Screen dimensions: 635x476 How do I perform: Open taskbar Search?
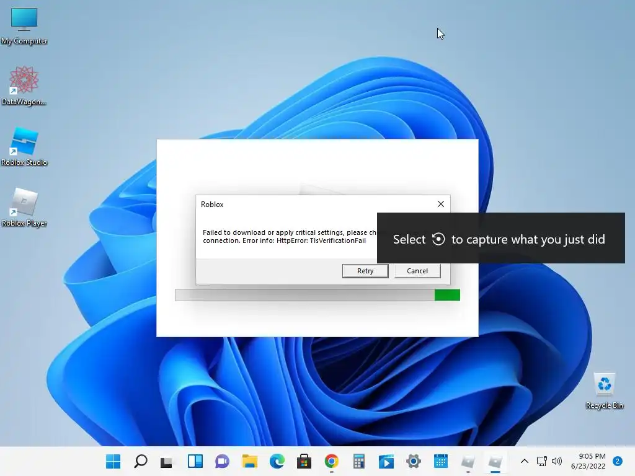click(141, 461)
